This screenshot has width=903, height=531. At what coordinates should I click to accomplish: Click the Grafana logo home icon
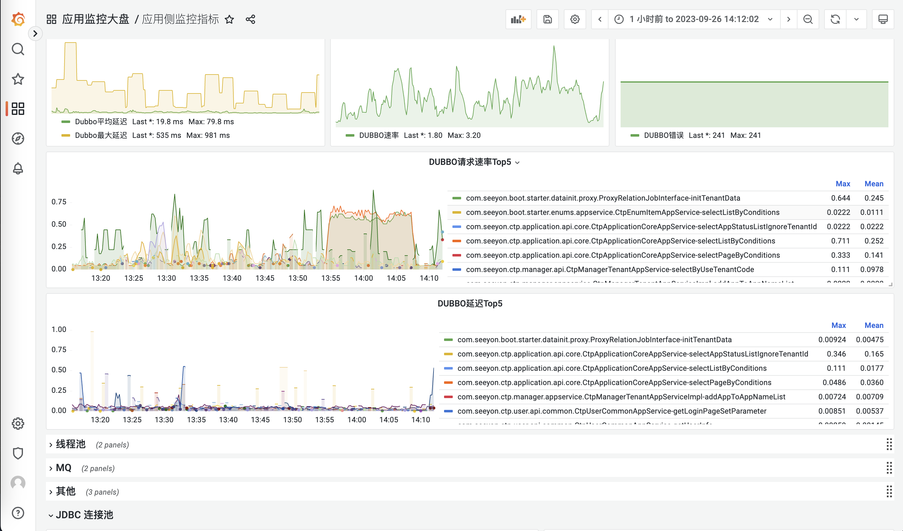[x=18, y=19]
